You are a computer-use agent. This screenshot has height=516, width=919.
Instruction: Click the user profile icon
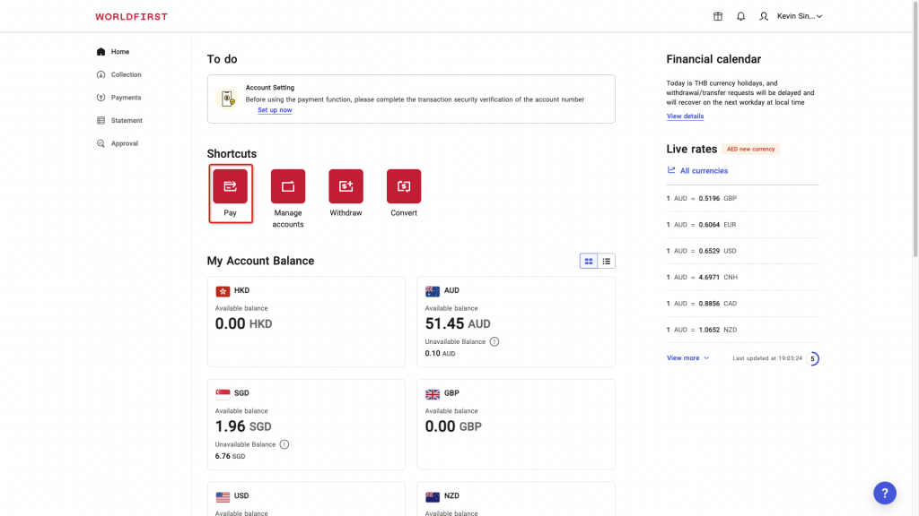tap(764, 15)
